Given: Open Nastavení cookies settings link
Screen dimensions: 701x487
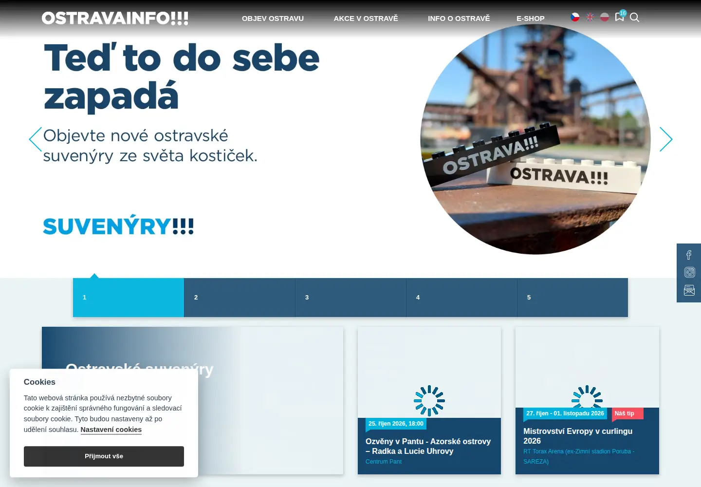Looking at the screenshot, I should point(111,430).
